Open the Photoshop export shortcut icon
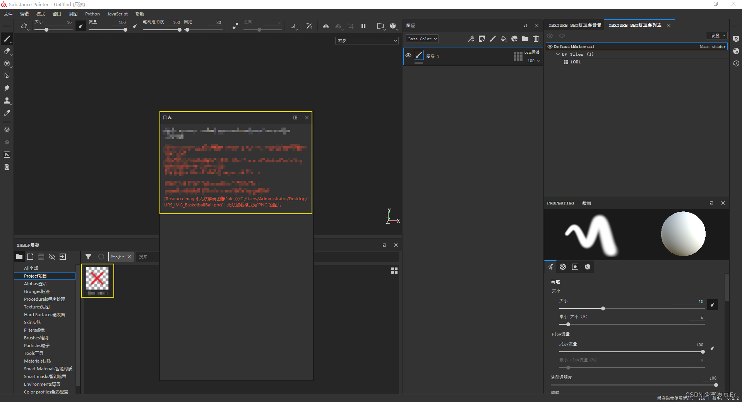This screenshot has height=402, width=742. pyautogui.click(x=7, y=155)
